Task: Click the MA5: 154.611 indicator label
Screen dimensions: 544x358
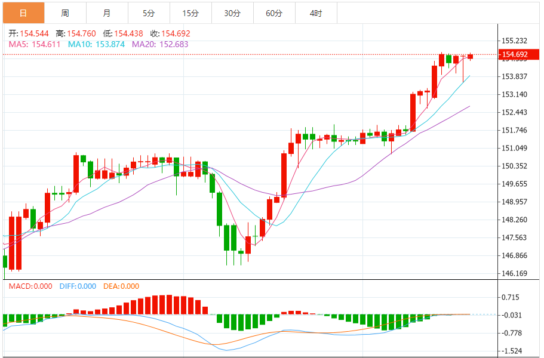Action: point(35,44)
